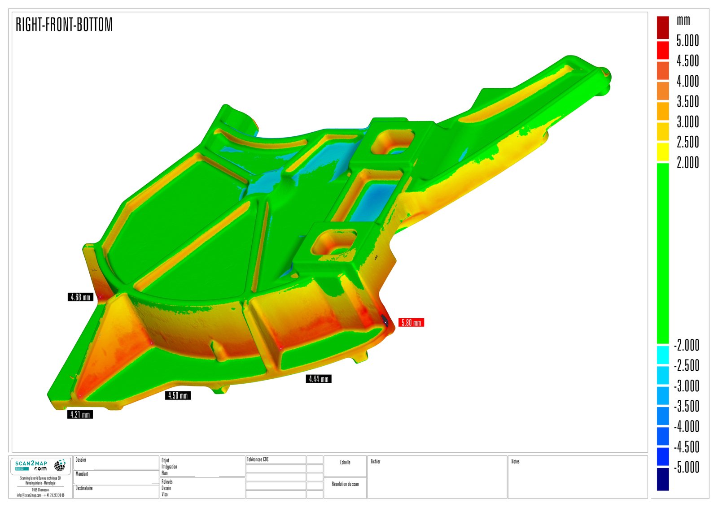Click the mm unit label on the legend
This screenshot has height=507, width=718.
683,20
